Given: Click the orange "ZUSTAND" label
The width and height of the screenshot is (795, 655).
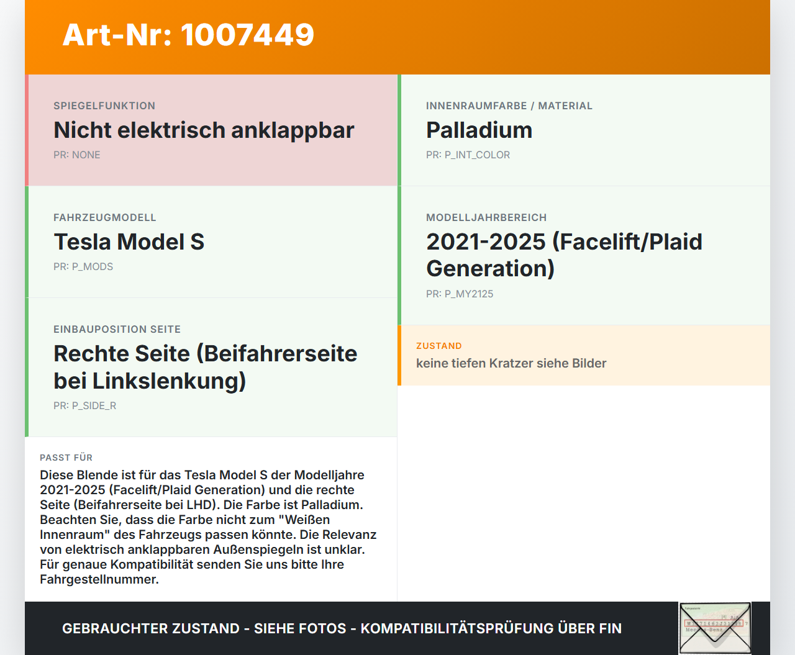Looking at the screenshot, I should click(x=439, y=346).
